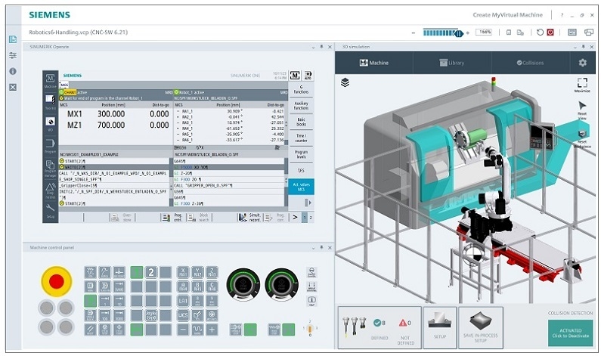Open Diagnostics area in SINUMERIK sidebar
The image size is (601, 356).
click(x=50, y=190)
